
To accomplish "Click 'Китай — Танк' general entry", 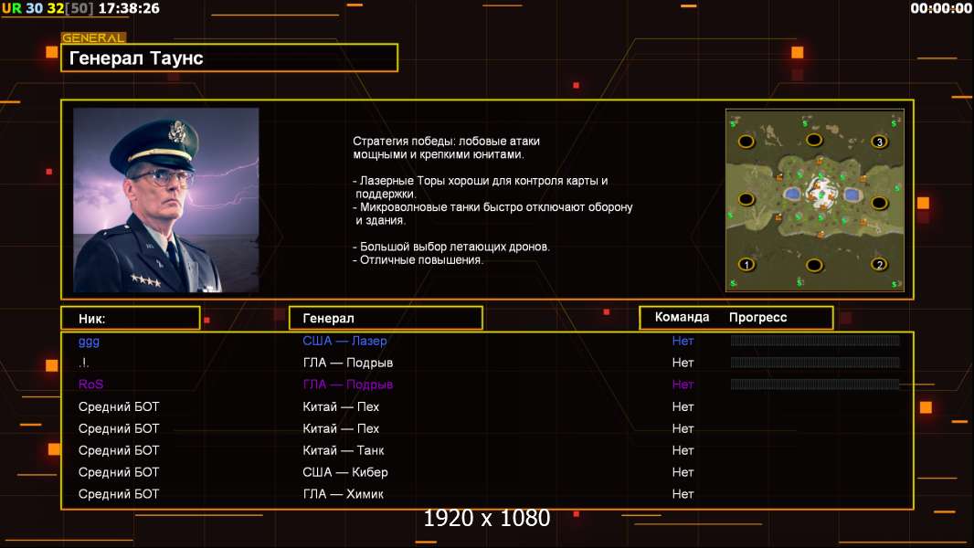I will click(x=343, y=450).
